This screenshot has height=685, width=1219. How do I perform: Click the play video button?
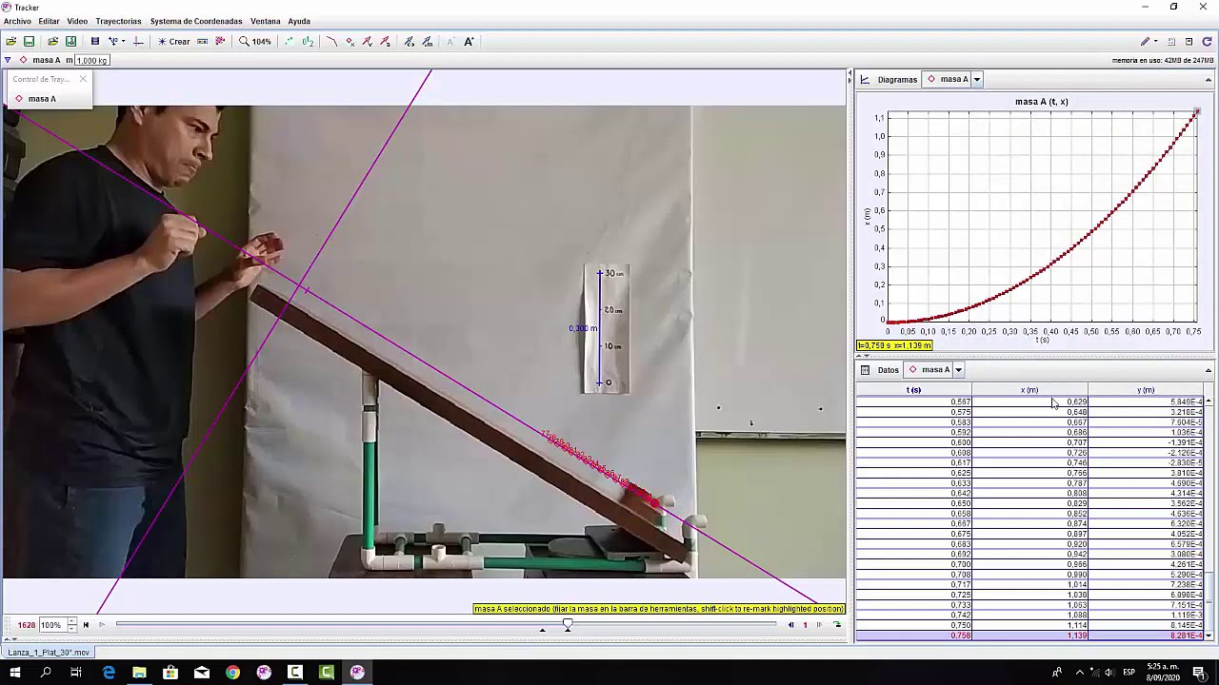(x=102, y=625)
